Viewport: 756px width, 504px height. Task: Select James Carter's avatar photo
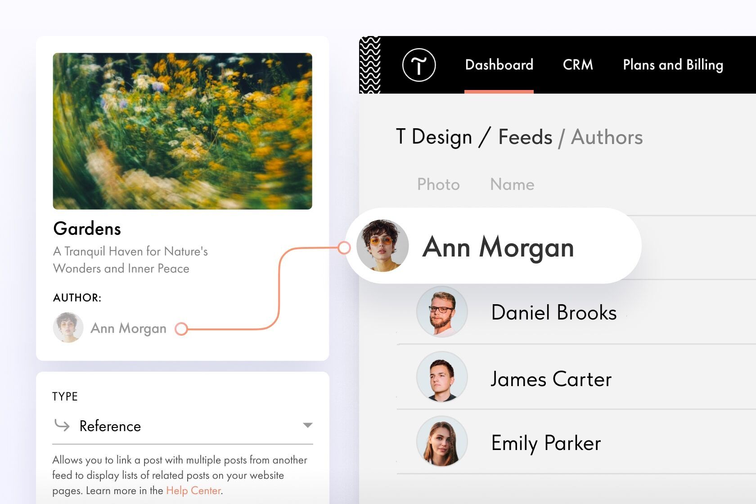coord(442,377)
